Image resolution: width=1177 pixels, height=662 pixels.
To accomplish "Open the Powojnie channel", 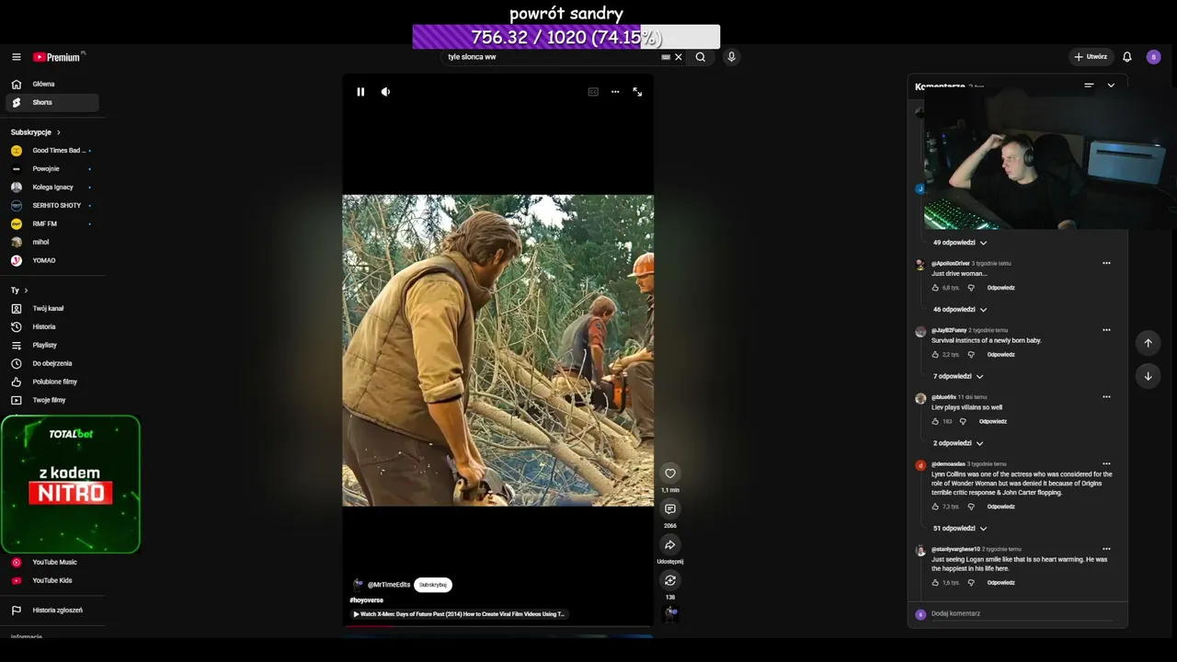I will 52,168.
